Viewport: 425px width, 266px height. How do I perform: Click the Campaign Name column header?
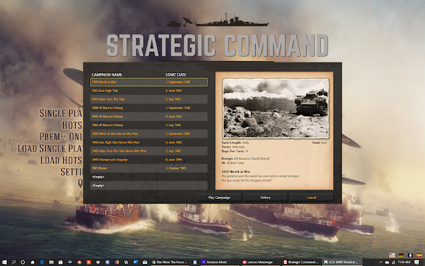(x=107, y=74)
